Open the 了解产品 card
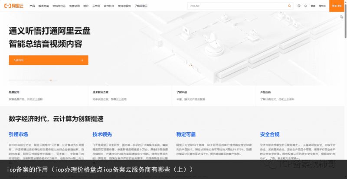 (214, 96)
